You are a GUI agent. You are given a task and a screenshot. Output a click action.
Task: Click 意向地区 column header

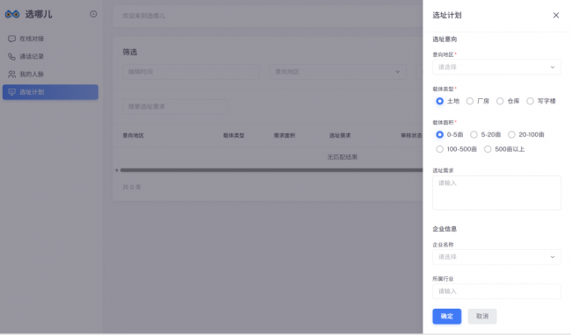pos(134,136)
